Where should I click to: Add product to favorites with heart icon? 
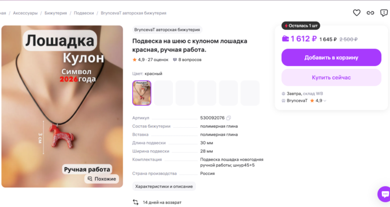pos(356,13)
